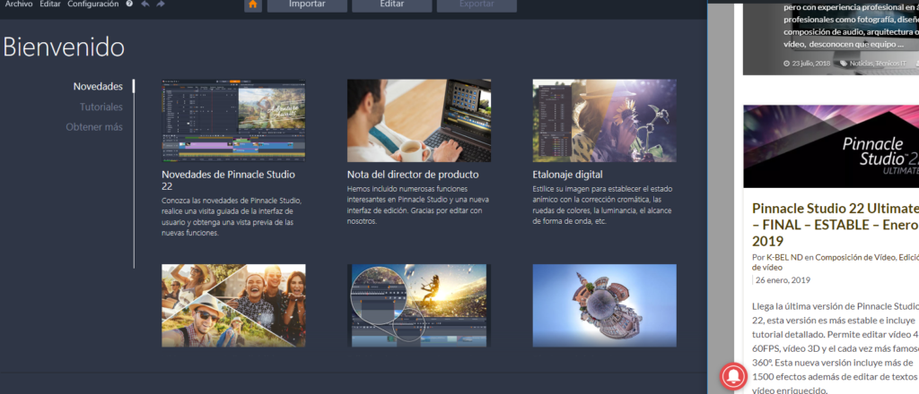Click the orange Home icon

coord(253,4)
